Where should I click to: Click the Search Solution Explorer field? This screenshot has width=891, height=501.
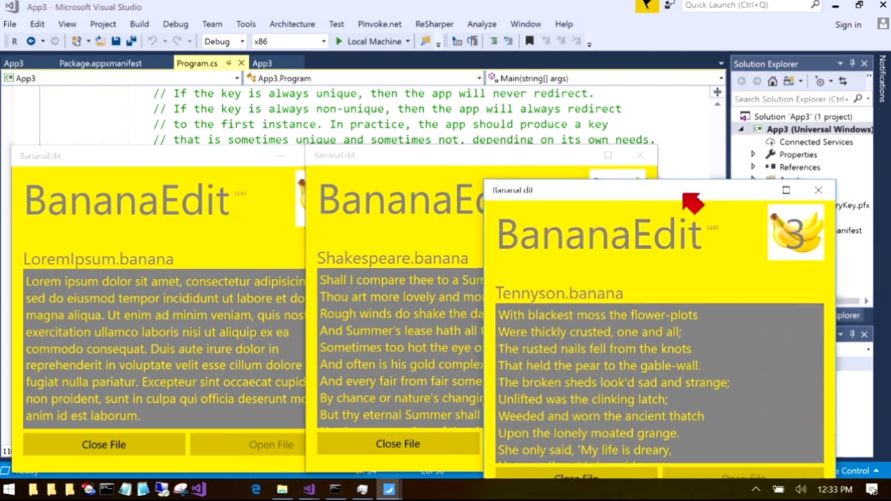click(791, 99)
